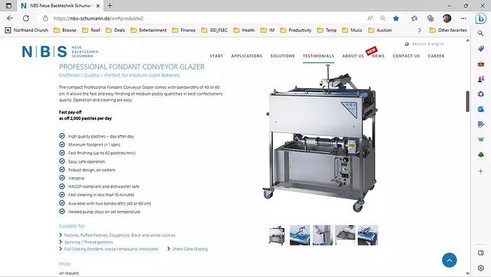Open Sheet Cake Glazing link
The width and height of the screenshot is (491, 277).
pos(190,249)
